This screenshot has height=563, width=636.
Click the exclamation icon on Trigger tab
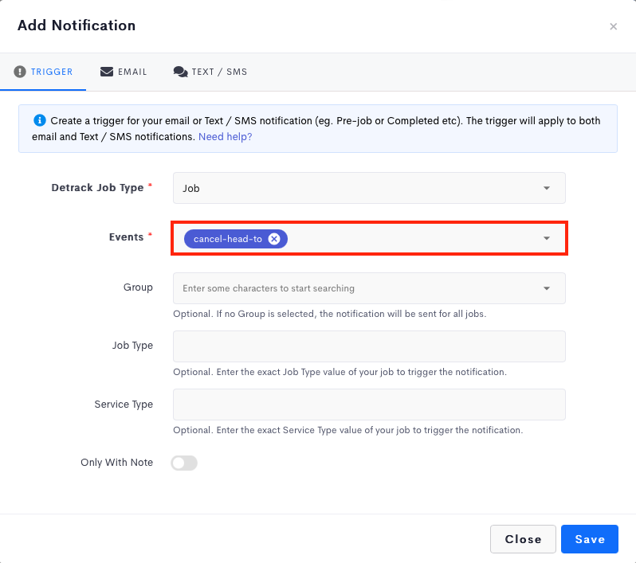click(19, 72)
